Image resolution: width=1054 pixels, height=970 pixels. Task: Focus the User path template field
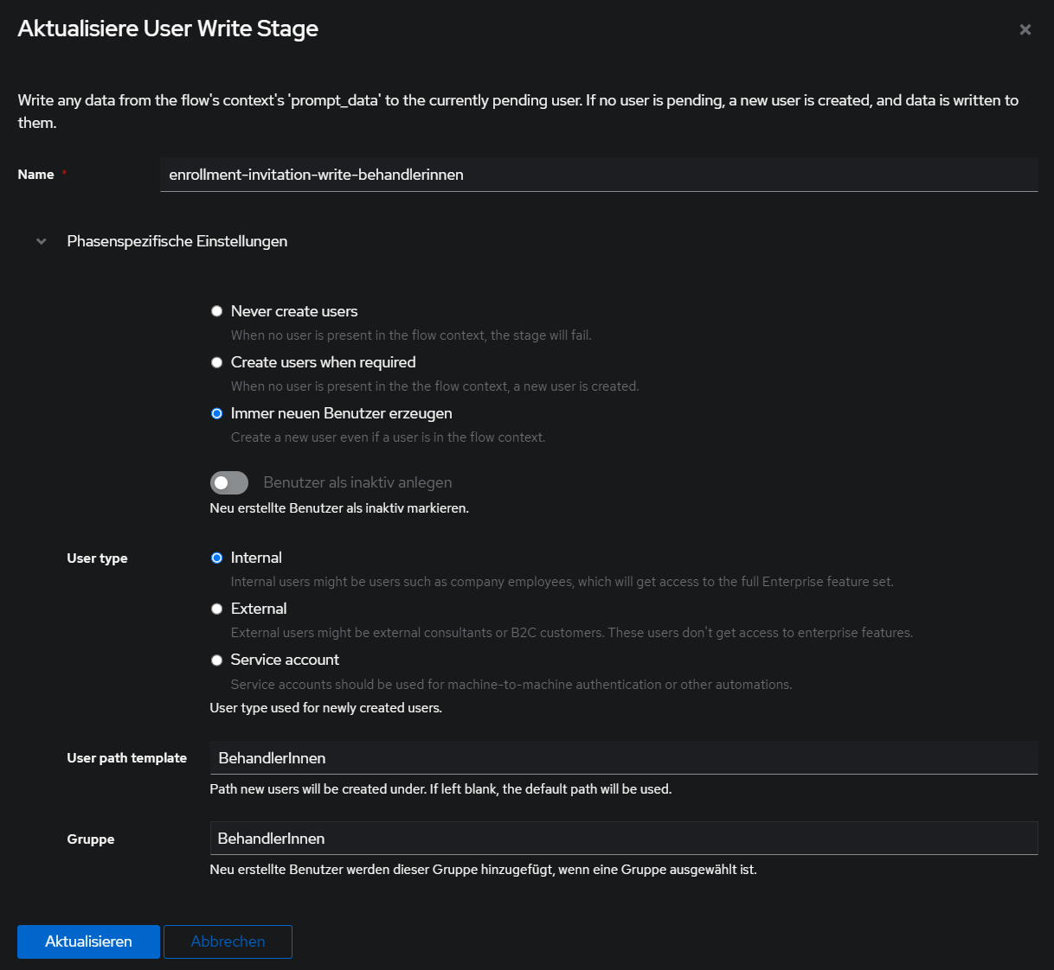click(623, 758)
